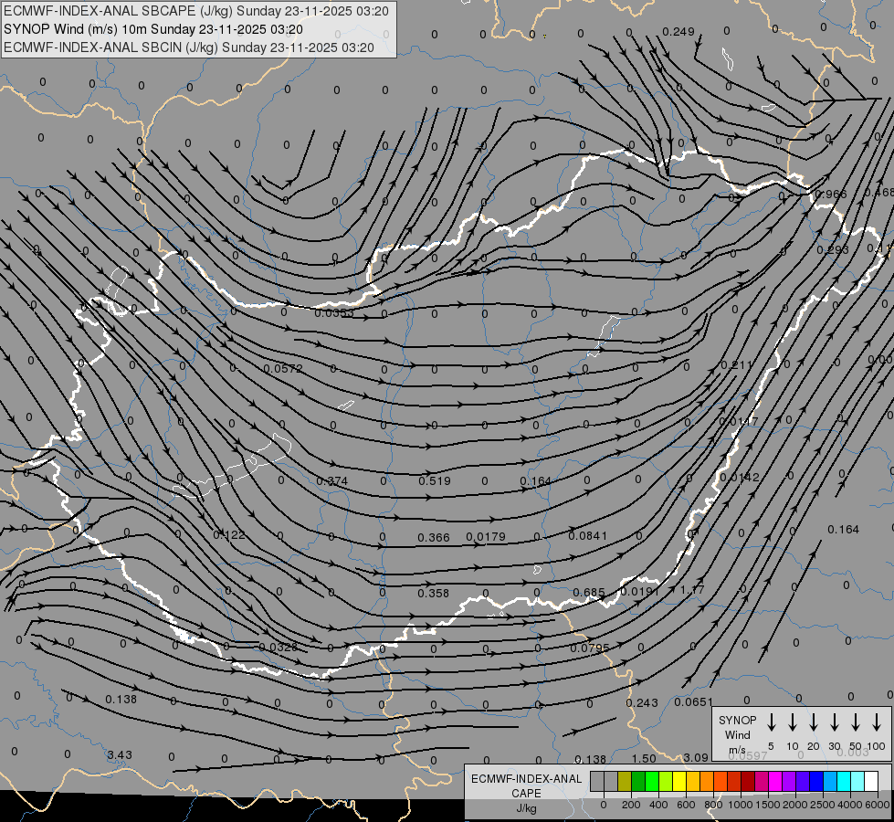Screen dimensions: 894x822
Task: Click the wind legend arrow above 50
Action: pos(856,722)
